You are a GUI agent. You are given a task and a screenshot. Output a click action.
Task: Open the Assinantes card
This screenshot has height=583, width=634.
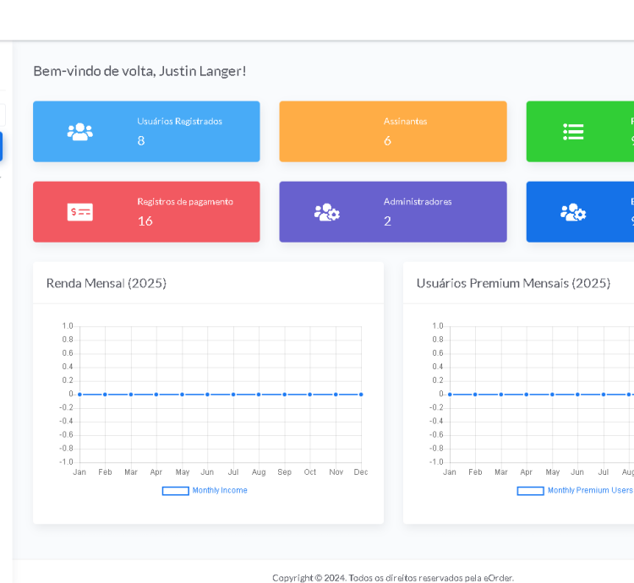click(392, 132)
